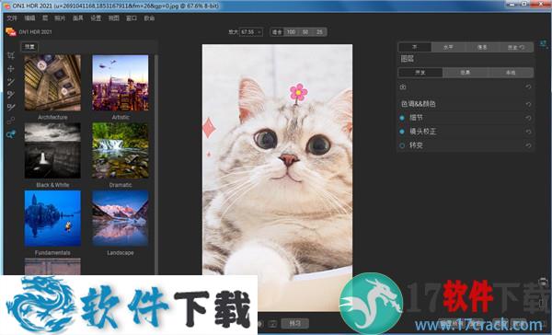Reset the 色调&&颜色 section
Screen dimensions: 552x335
[x=528, y=104]
